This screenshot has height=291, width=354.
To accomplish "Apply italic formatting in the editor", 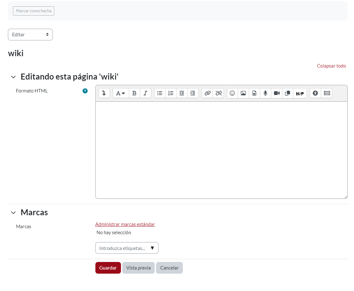I will [145, 93].
